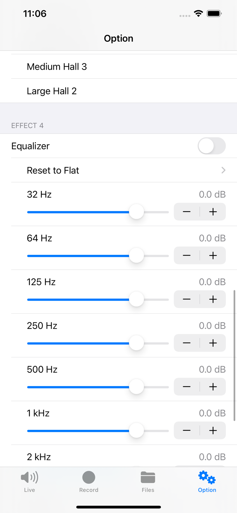Increase 32 Hz gain with plus
The image size is (237, 513).
[213, 212]
